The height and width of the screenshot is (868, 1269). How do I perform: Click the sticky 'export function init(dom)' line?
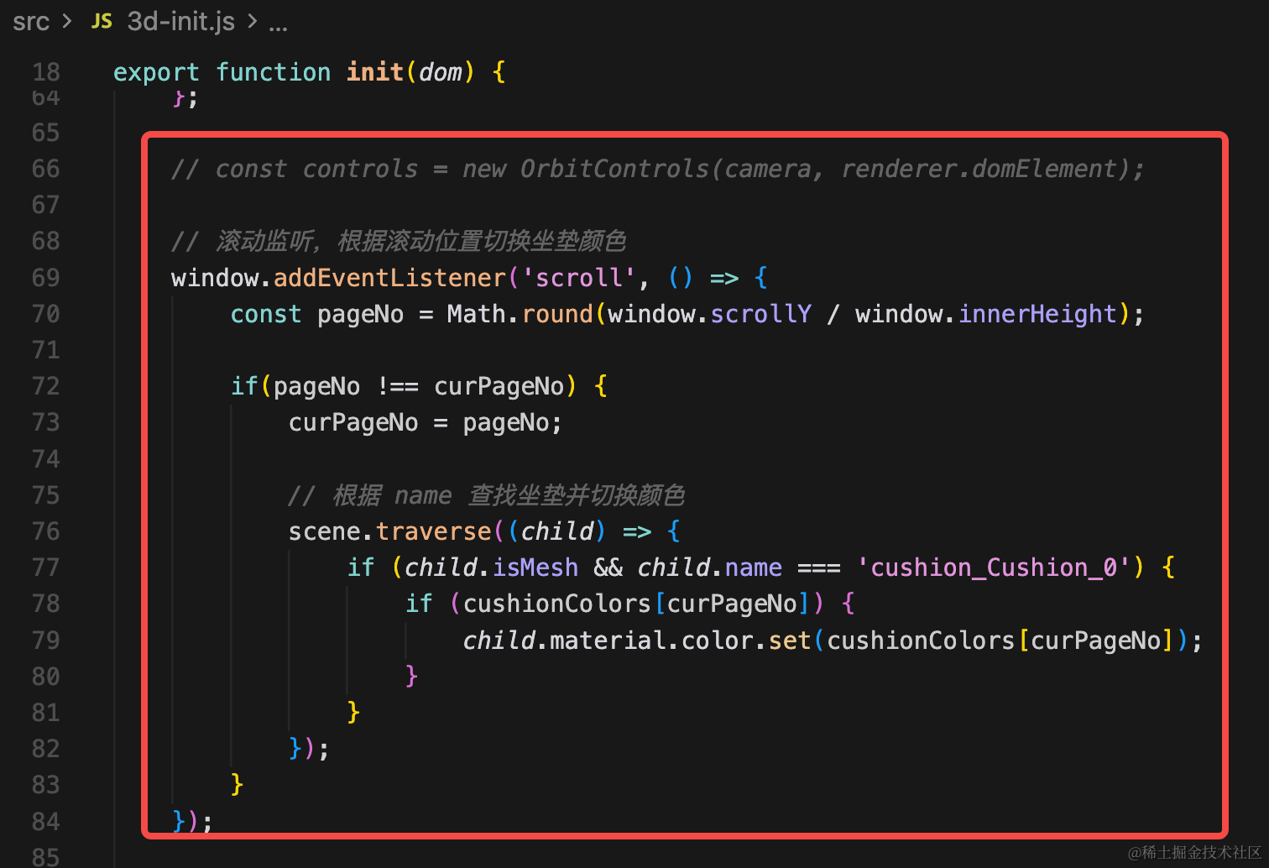pos(309,72)
